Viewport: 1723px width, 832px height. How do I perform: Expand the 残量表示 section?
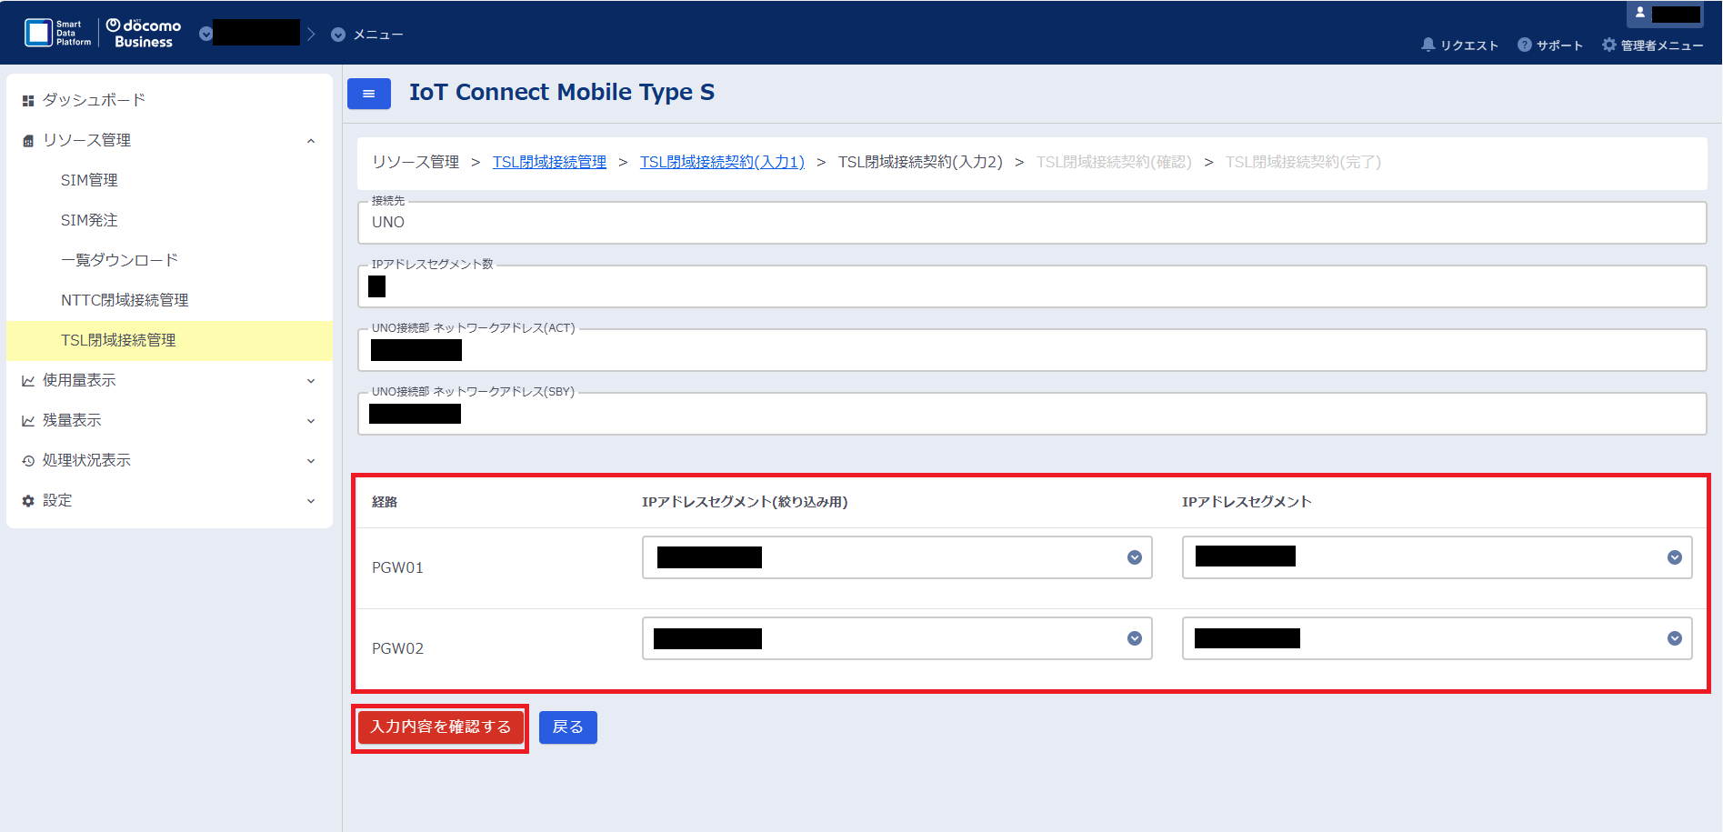click(169, 420)
